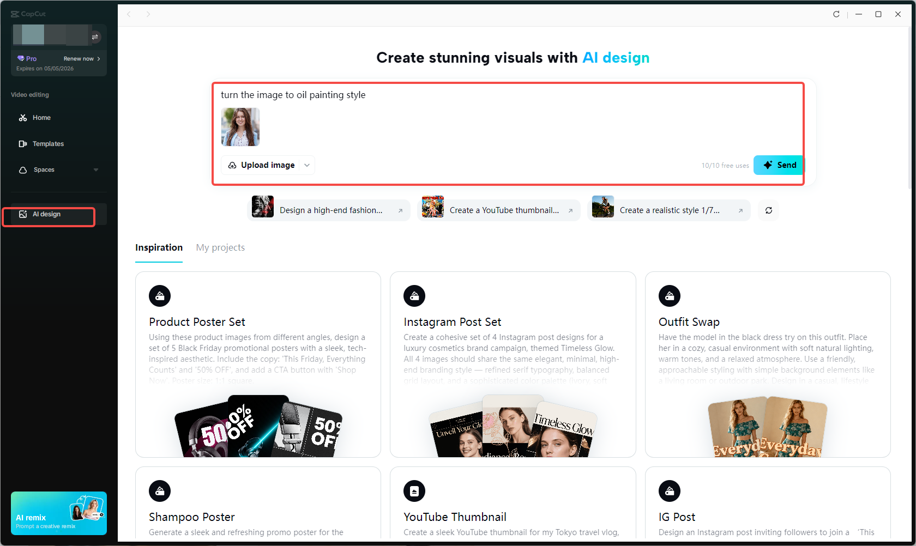Navigate forward with the right arrow
This screenshot has height=546, width=916.
pyautogui.click(x=148, y=14)
